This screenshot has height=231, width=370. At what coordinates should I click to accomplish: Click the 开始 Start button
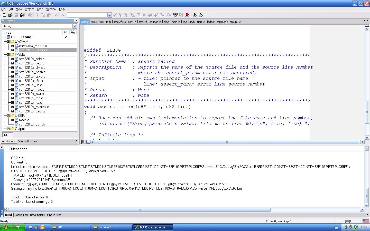pos(13,227)
